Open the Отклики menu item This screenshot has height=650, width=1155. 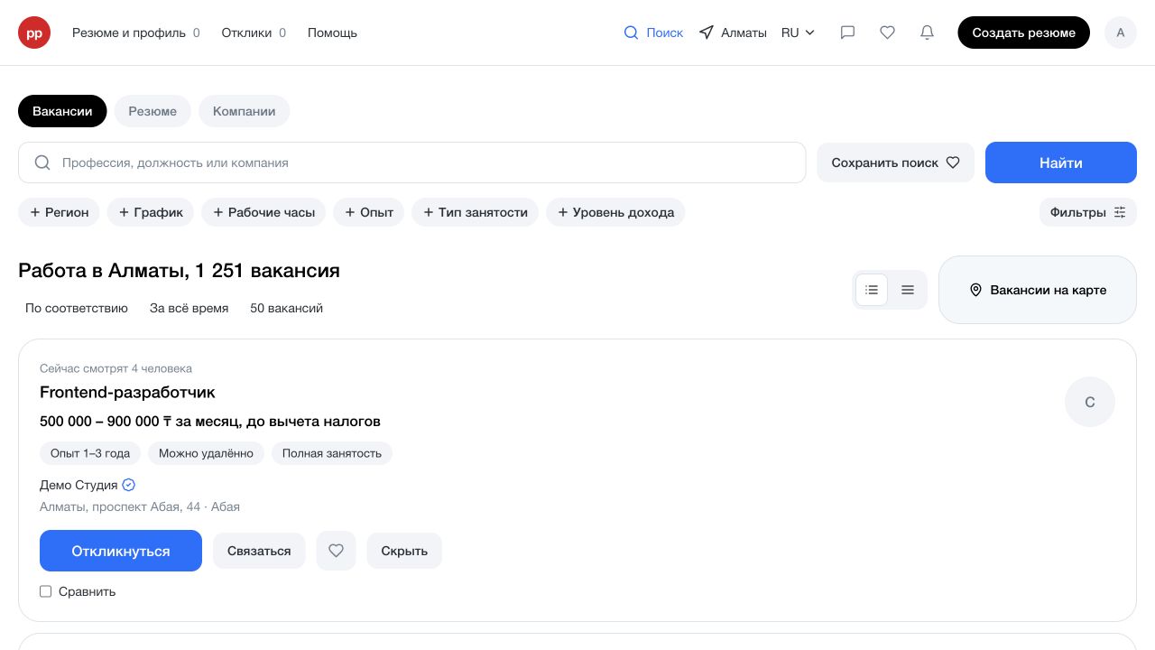point(254,32)
